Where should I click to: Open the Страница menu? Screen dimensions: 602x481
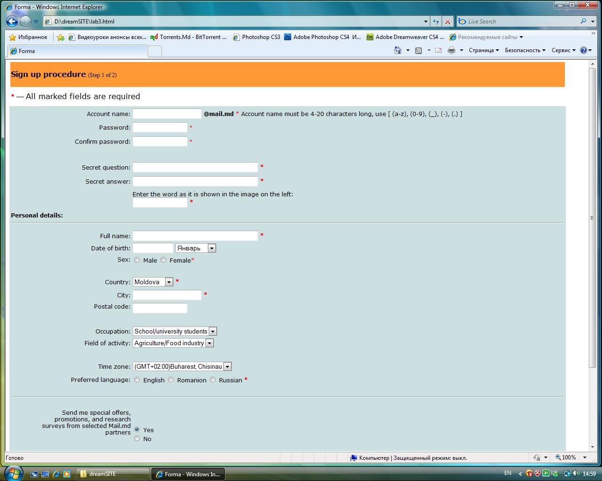483,50
